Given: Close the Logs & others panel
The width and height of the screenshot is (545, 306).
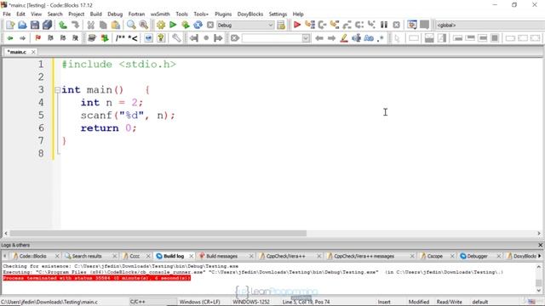Looking at the screenshot, I should [540, 246].
